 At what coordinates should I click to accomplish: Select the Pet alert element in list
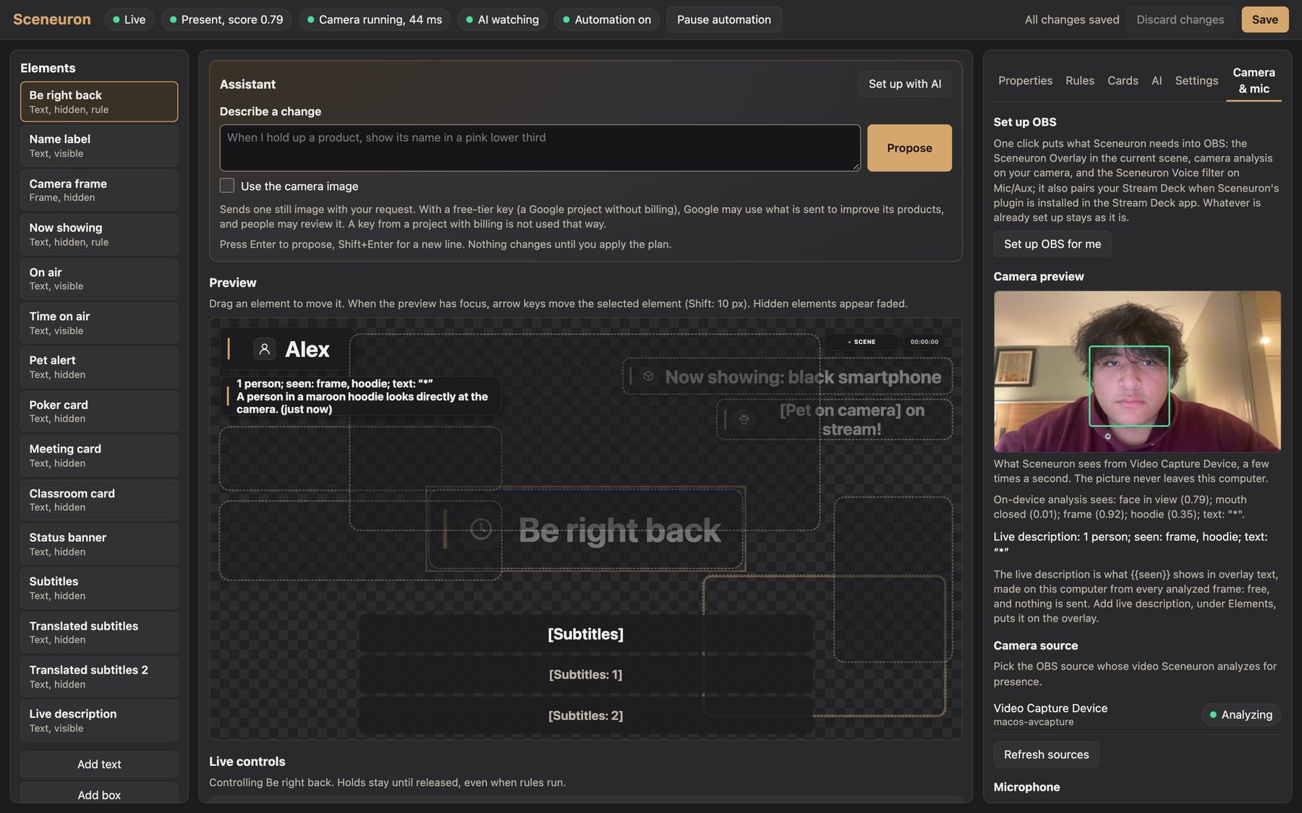99,367
